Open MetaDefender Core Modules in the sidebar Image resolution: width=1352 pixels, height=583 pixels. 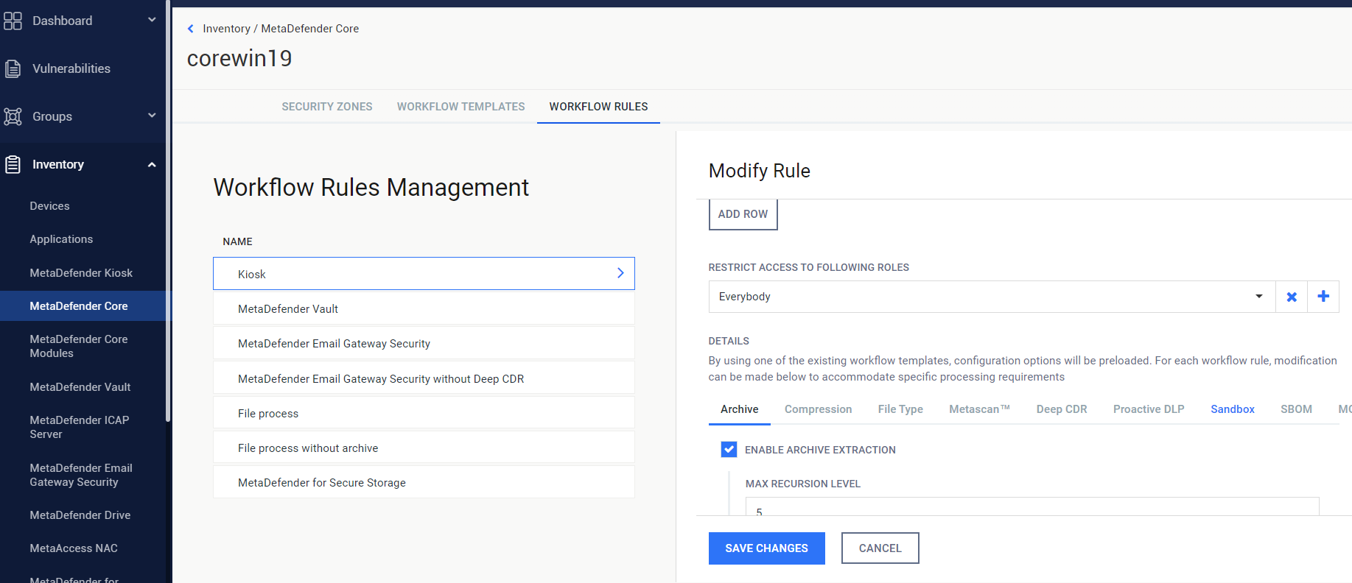tap(79, 346)
